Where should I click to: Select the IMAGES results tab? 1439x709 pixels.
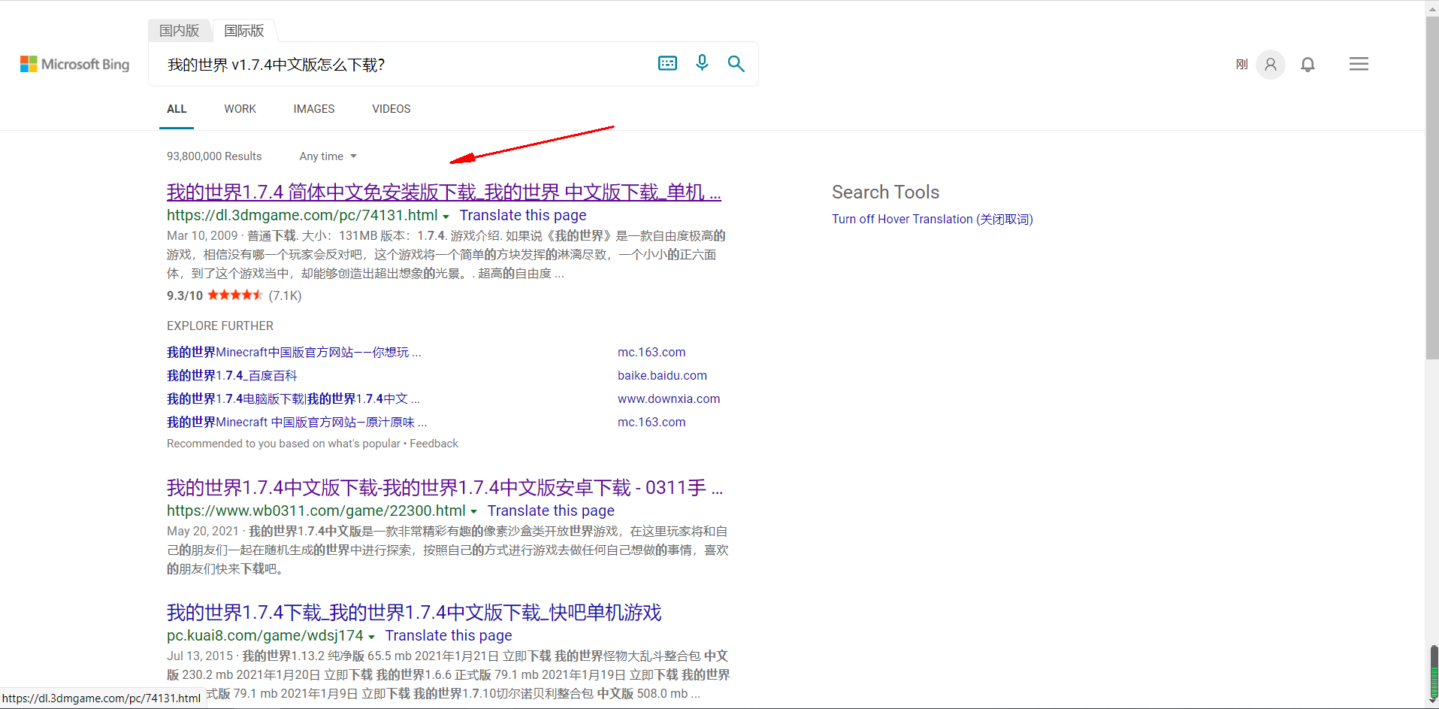point(314,109)
